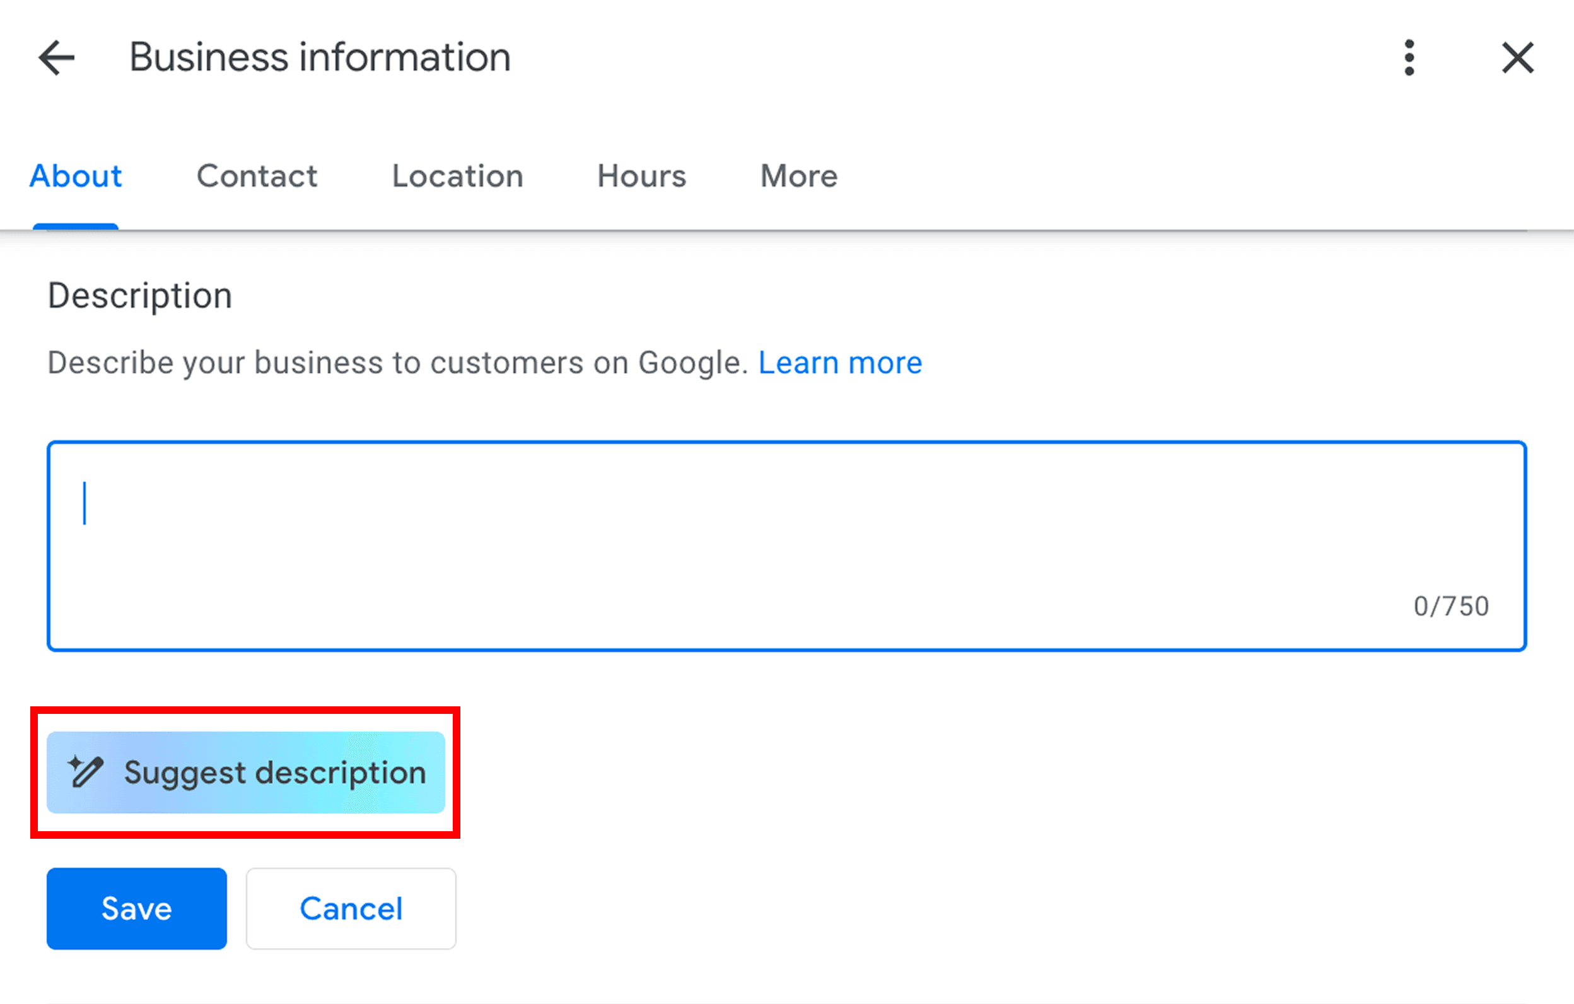1574x1004 pixels.
Task: Click the blinking text cursor in description
Action: point(85,503)
